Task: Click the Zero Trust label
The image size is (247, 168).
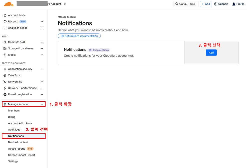Action: (14, 75)
